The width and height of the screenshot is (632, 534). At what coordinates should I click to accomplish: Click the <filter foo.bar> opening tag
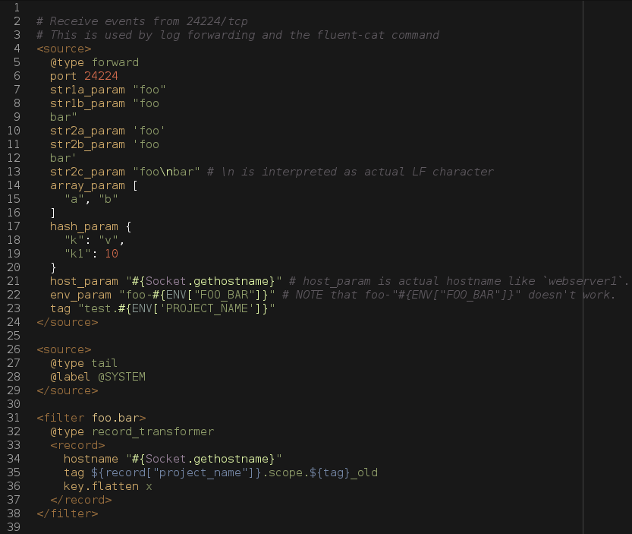pos(92,418)
